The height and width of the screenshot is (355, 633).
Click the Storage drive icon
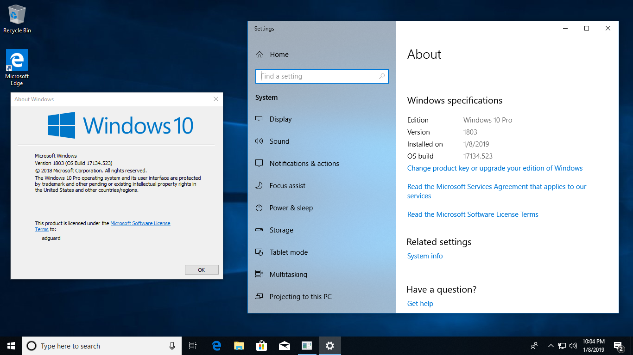pos(259,230)
